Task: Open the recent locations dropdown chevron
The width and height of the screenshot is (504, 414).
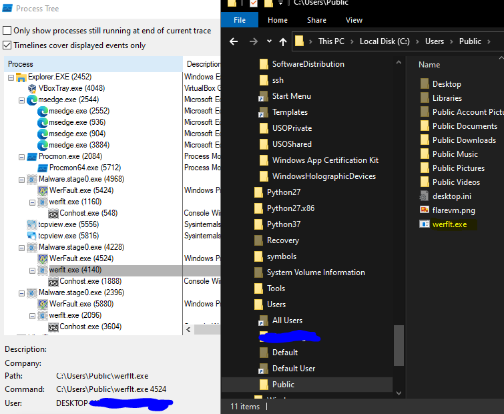Action: point(270,41)
